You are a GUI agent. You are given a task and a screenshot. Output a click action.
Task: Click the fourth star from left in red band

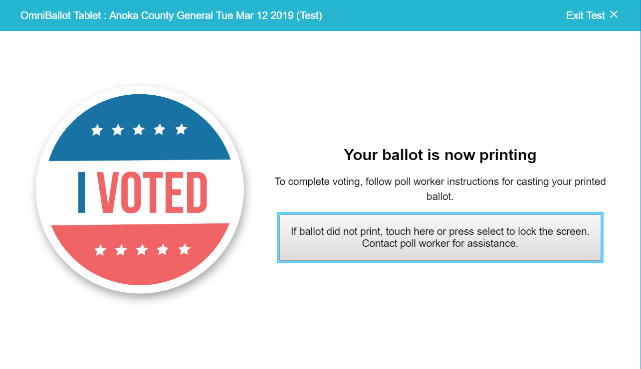[163, 250]
